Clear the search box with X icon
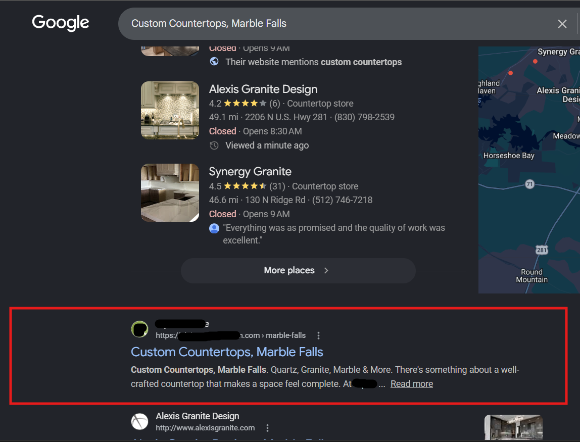This screenshot has width=580, height=442. click(x=562, y=24)
